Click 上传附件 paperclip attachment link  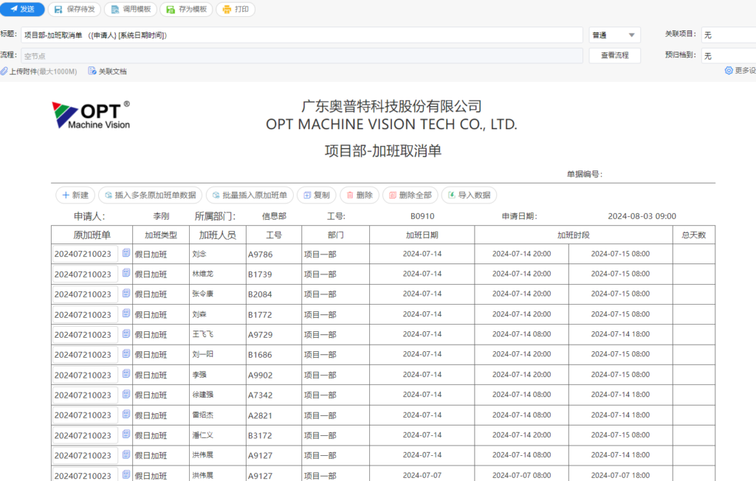pyautogui.click(x=38, y=72)
